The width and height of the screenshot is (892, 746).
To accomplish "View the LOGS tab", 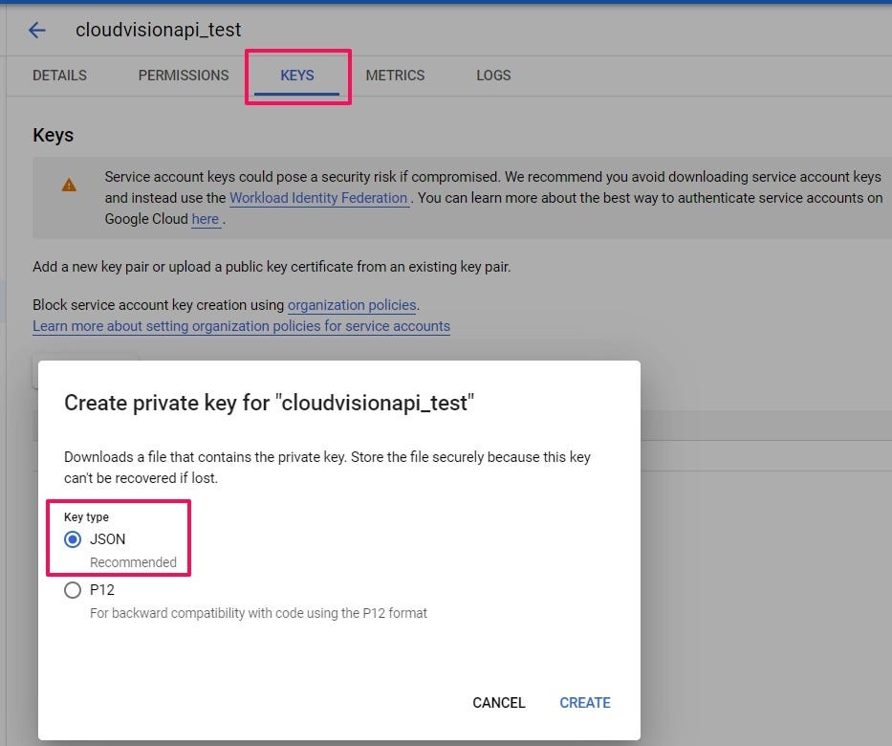I will [x=493, y=76].
